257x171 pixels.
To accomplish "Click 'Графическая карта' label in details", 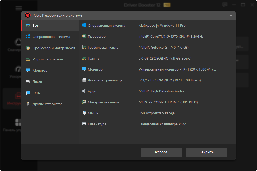I will click(103, 48).
